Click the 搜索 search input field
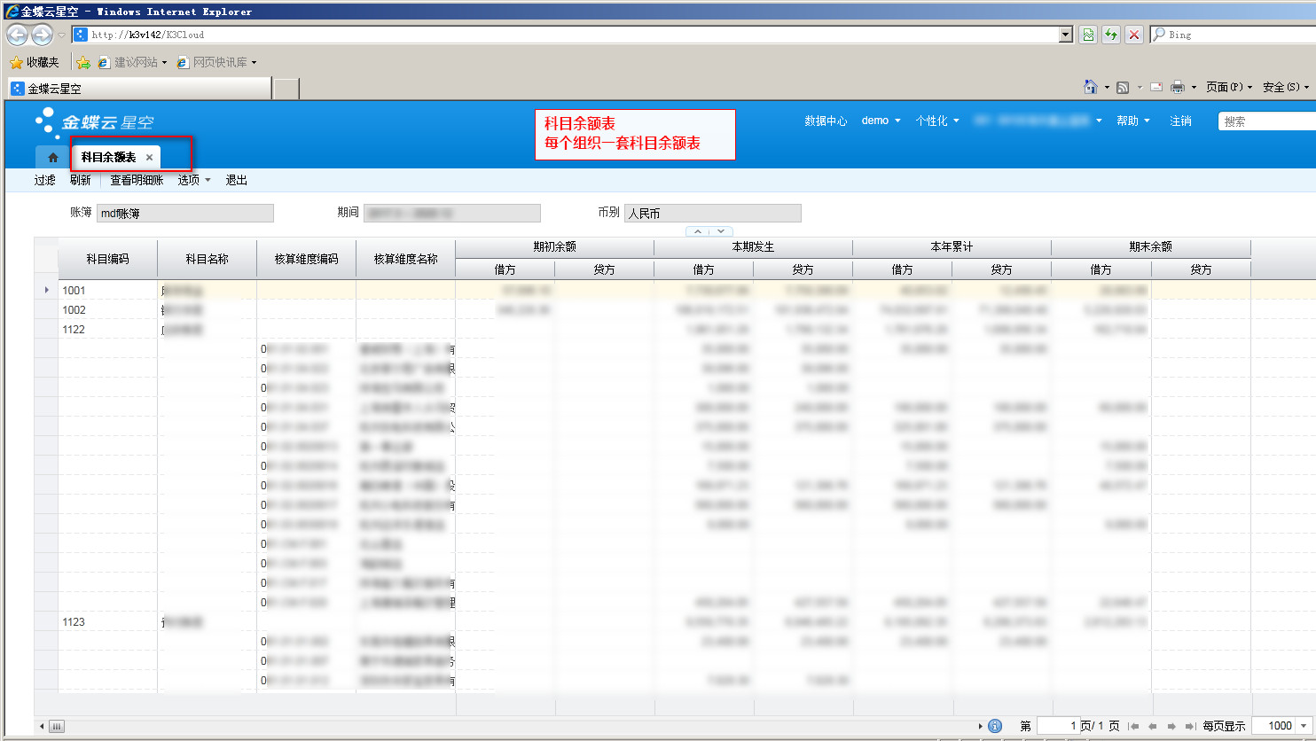This screenshot has width=1316, height=741. click(x=1268, y=121)
